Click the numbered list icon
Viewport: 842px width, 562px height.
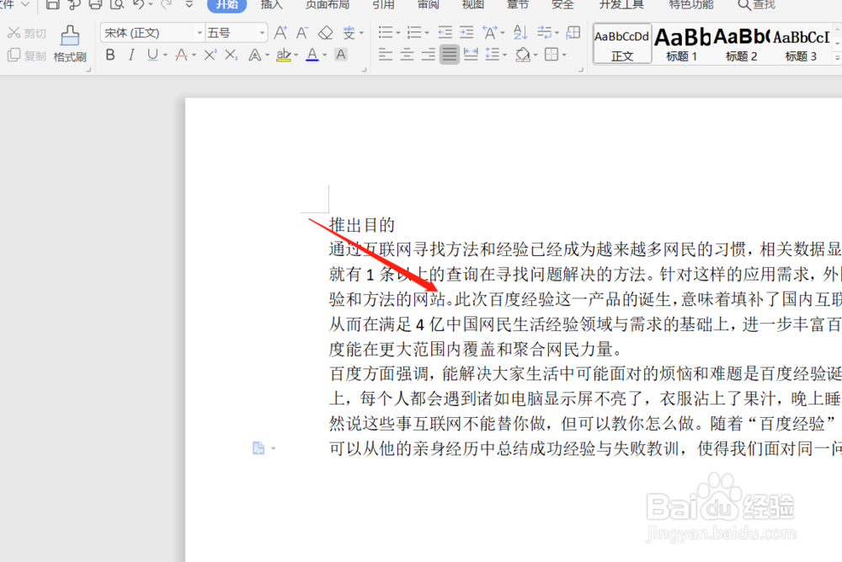414,33
